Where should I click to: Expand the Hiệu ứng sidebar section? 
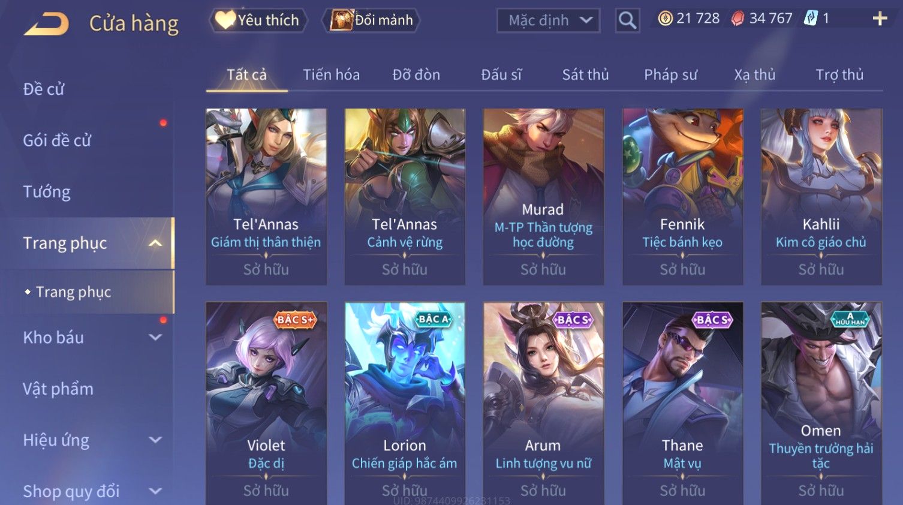click(155, 440)
